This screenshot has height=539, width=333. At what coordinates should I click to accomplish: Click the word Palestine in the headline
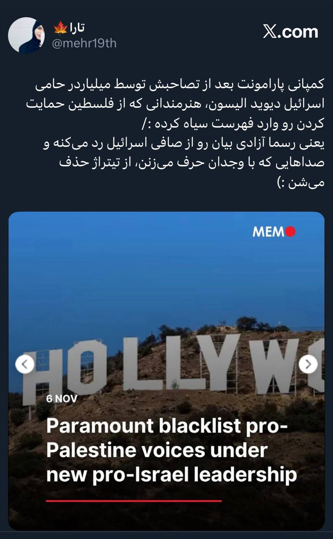pos(91,450)
